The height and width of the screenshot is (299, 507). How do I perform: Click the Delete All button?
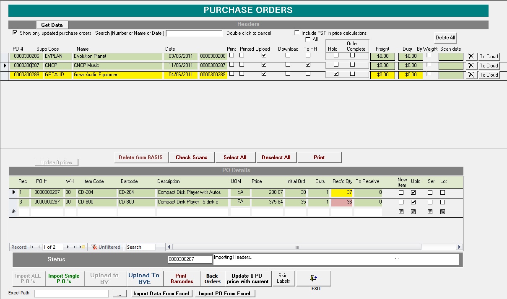[445, 37]
